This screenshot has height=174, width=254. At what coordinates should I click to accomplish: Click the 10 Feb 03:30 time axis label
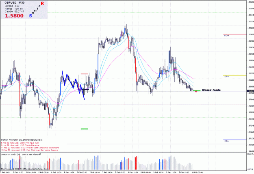pos(197,172)
